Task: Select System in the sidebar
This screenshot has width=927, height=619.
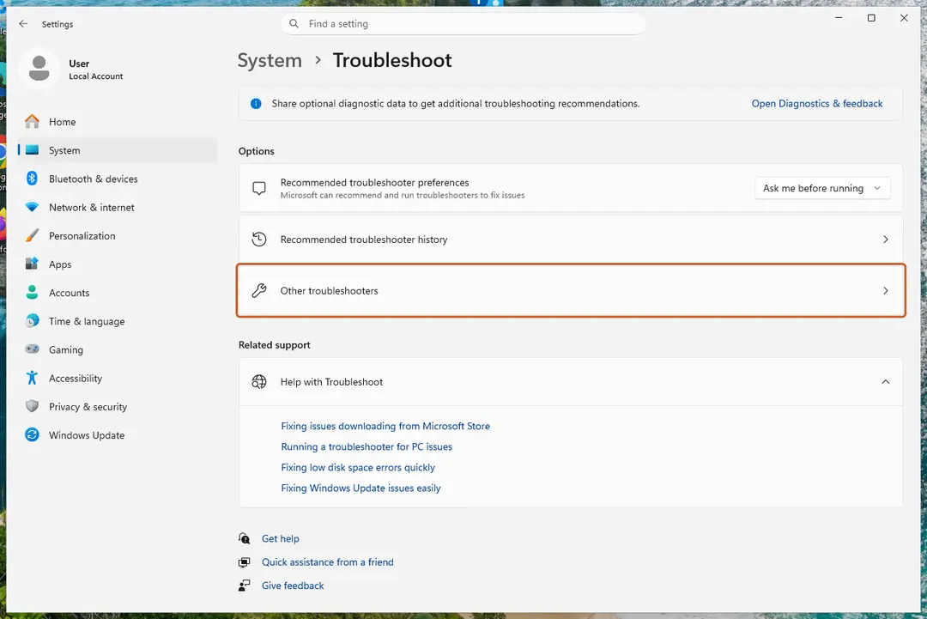Action: tap(117, 150)
